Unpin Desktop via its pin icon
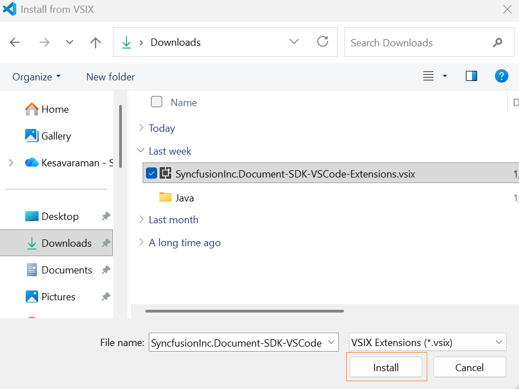Image resolution: width=519 pixels, height=389 pixels. pyautogui.click(x=106, y=217)
